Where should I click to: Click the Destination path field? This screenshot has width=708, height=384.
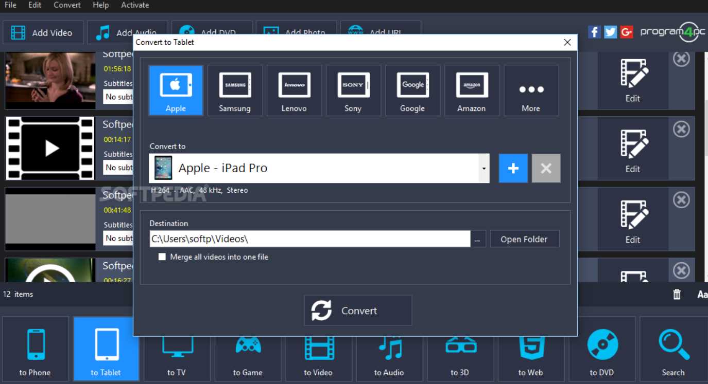310,239
